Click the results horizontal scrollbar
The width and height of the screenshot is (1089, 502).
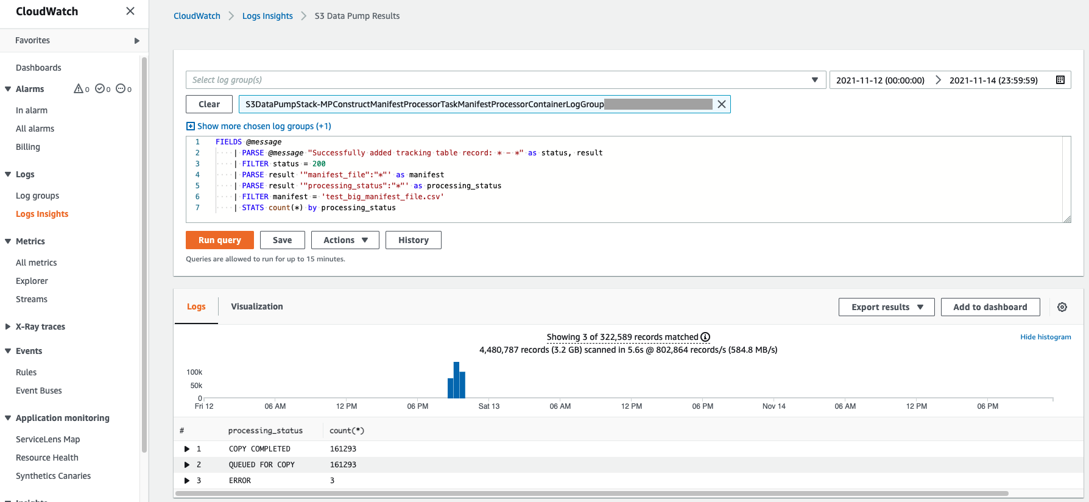(x=592, y=493)
